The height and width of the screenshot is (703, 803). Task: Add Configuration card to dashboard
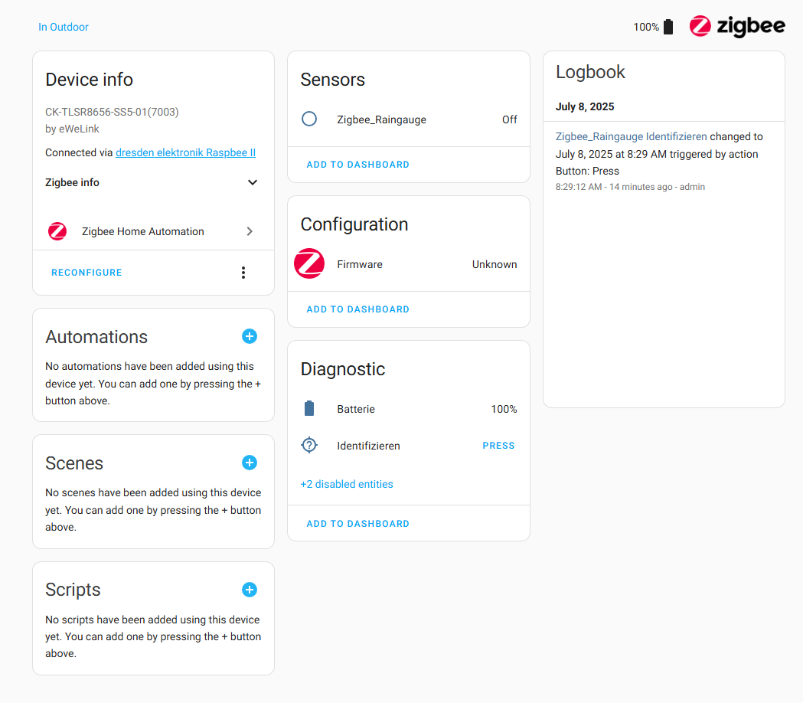pos(358,309)
